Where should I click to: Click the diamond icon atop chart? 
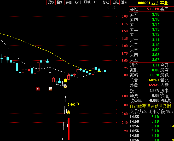point(108,8)
